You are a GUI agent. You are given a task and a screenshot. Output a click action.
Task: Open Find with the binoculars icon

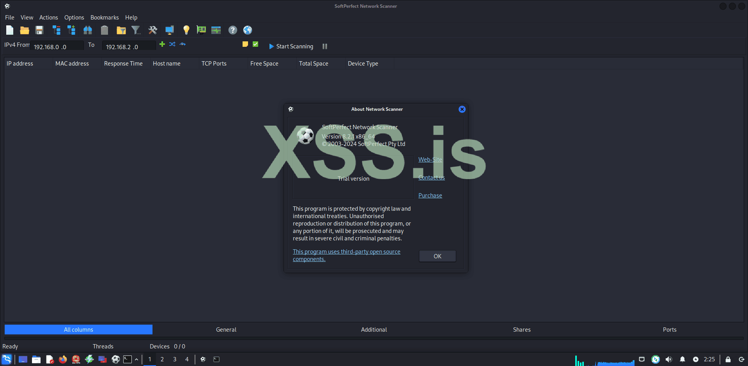click(x=88, y=30)
